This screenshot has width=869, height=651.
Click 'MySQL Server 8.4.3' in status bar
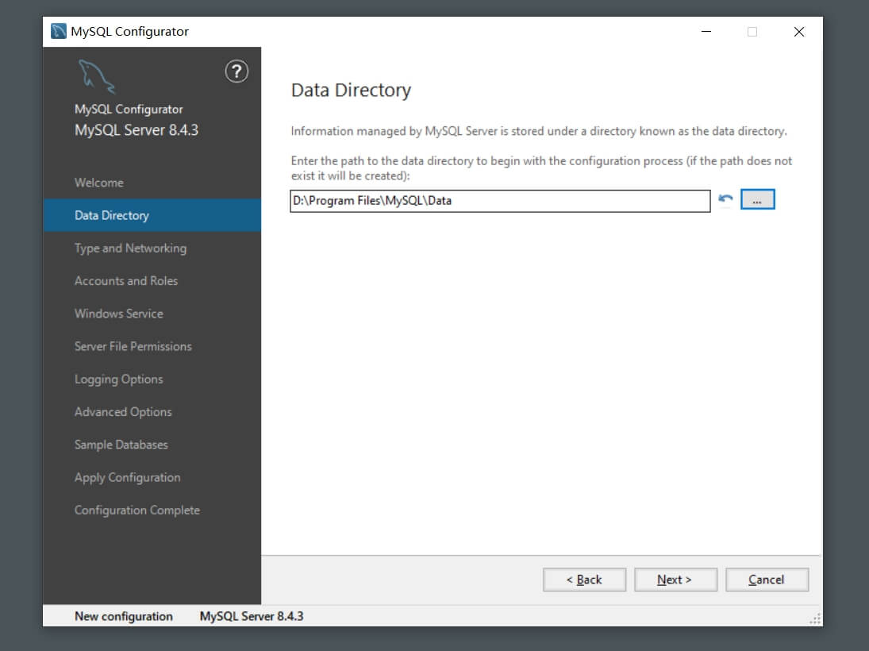pos(252,616)
